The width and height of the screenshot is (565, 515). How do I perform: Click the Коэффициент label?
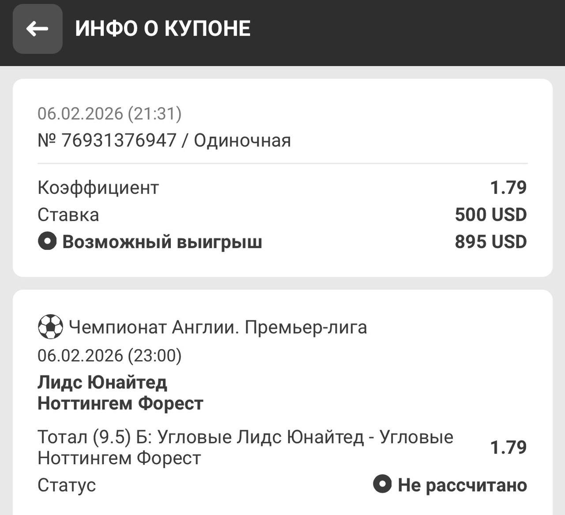coord(98,188)
